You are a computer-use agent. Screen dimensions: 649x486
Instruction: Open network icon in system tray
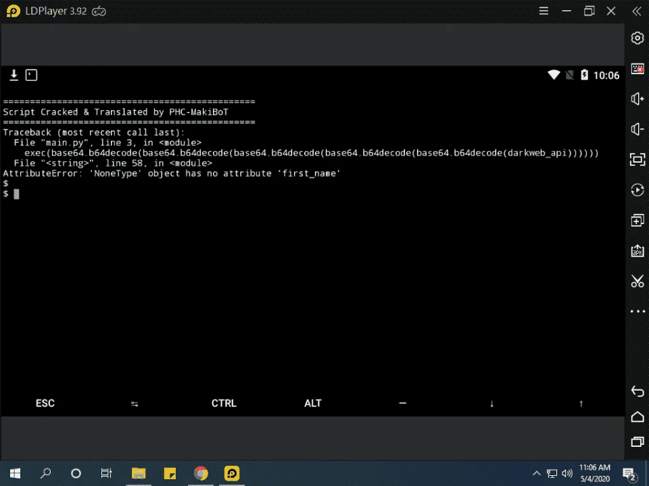pos(552,474)
